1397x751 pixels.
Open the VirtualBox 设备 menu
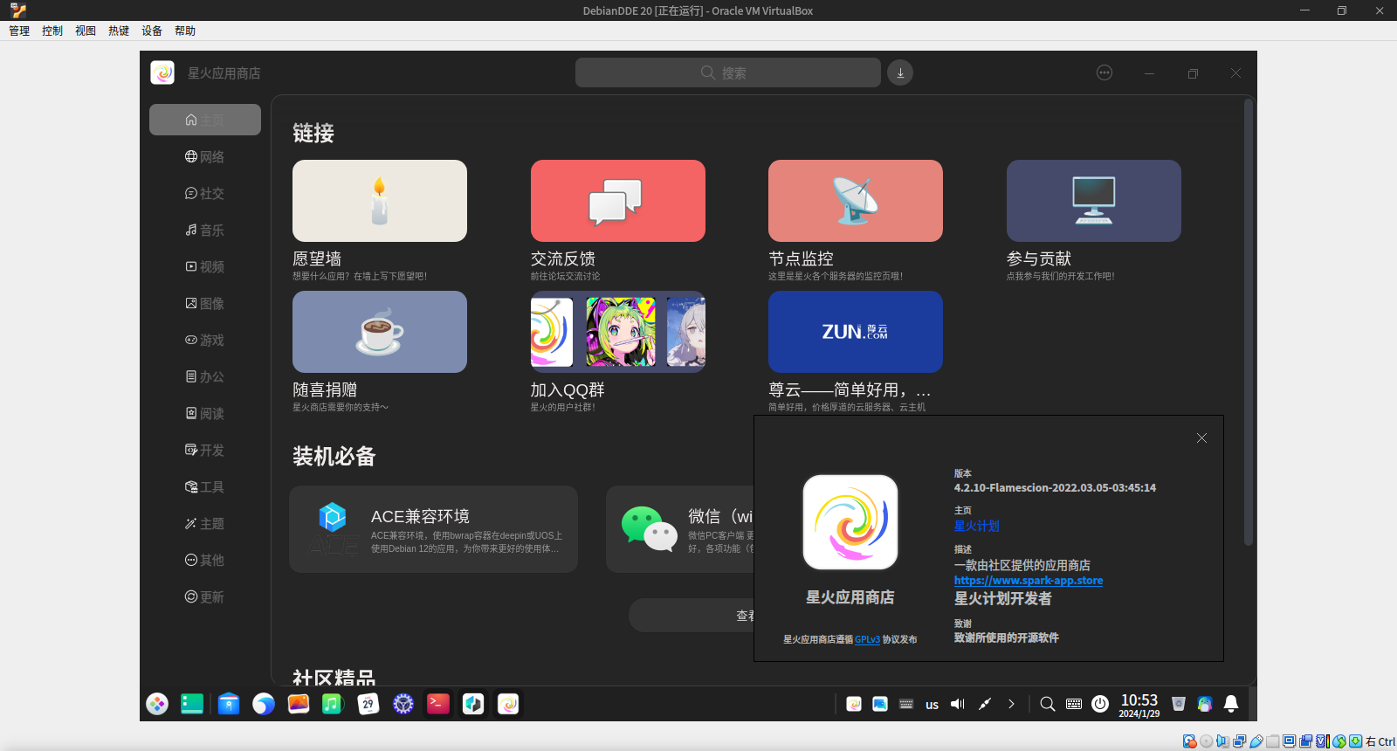(152, 31)
